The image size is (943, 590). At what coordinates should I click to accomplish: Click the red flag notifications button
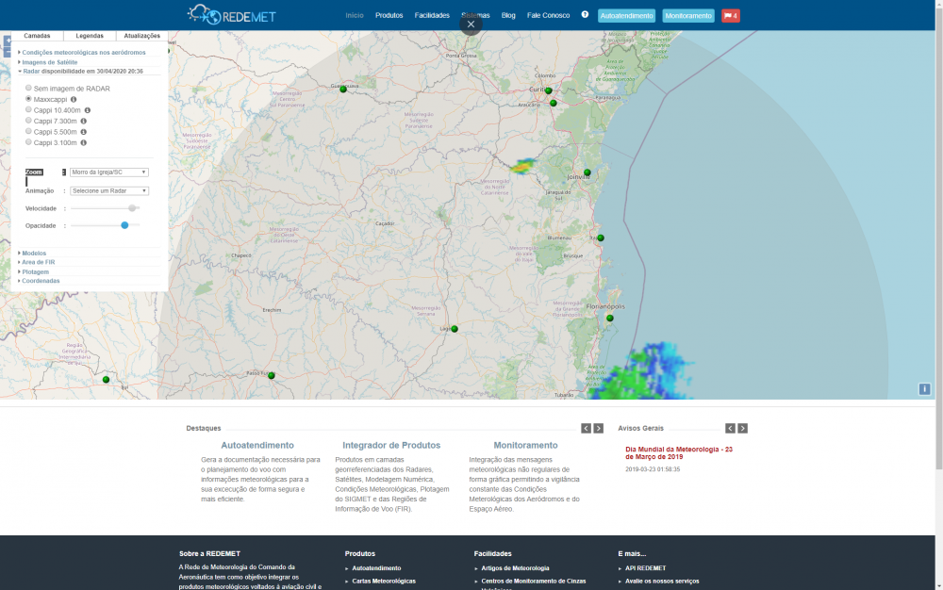click(x=730, y=16)
